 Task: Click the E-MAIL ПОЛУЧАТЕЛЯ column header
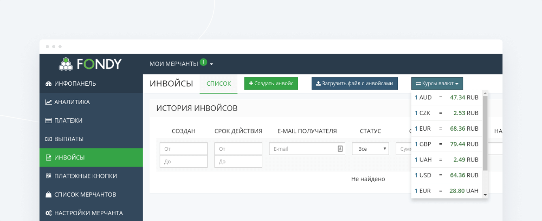307,131
